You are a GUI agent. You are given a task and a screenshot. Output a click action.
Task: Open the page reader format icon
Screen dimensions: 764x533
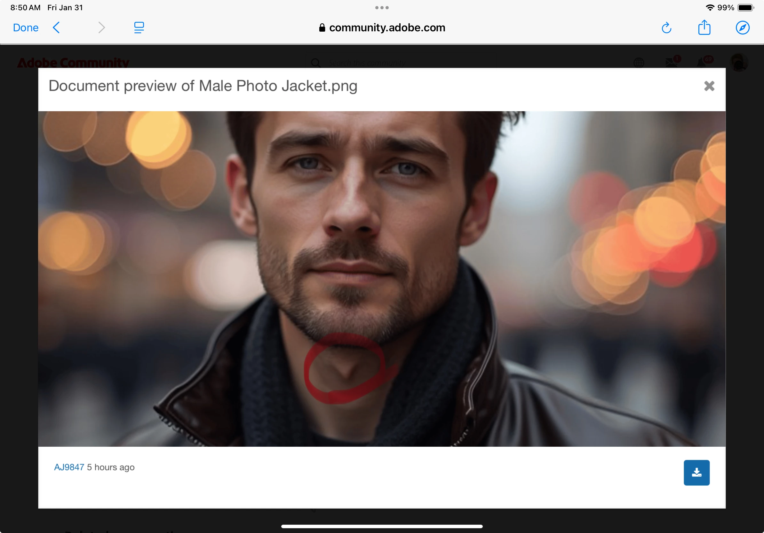tap(139, 27)
